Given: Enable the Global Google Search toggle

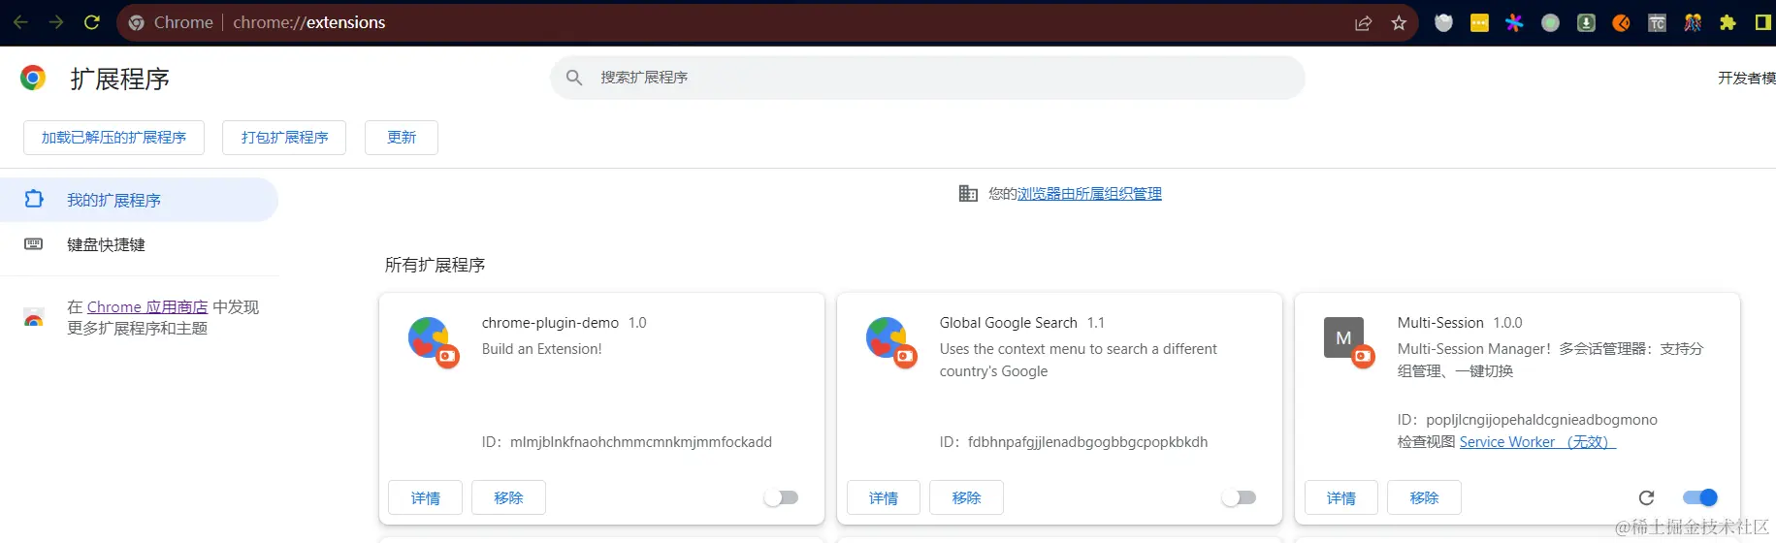Looking at the screenshot, I should coord(1239,497).
